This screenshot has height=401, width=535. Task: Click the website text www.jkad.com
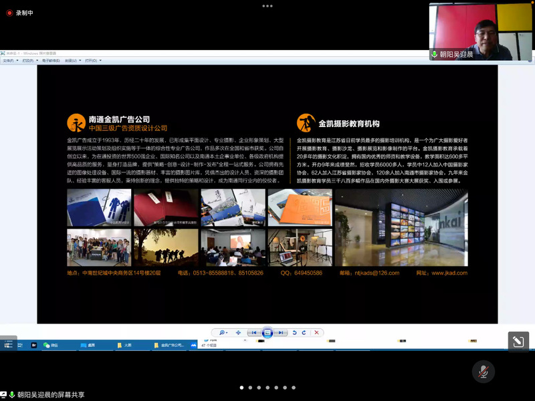click(449, 273)
